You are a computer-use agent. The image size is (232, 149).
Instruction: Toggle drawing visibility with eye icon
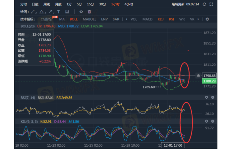pos(81,12)
